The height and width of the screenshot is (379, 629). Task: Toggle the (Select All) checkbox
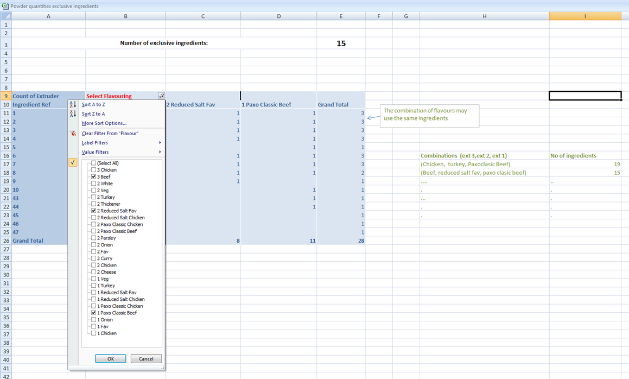pos(93,163)
